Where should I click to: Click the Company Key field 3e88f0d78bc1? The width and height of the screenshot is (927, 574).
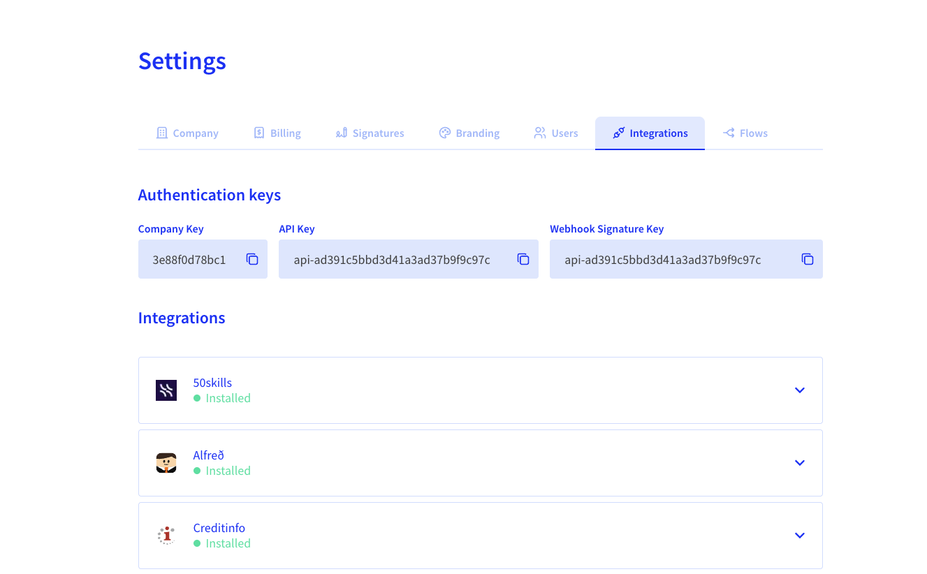(x=203, y=259)
